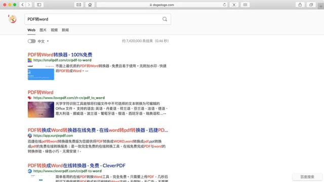
Task: Go back with browser back arrow
Action: pyautogui.click(x=22, y=5)
